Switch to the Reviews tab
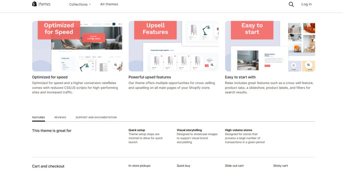 point(60,117)
